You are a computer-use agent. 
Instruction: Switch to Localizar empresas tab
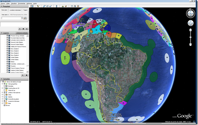point(15,10)
